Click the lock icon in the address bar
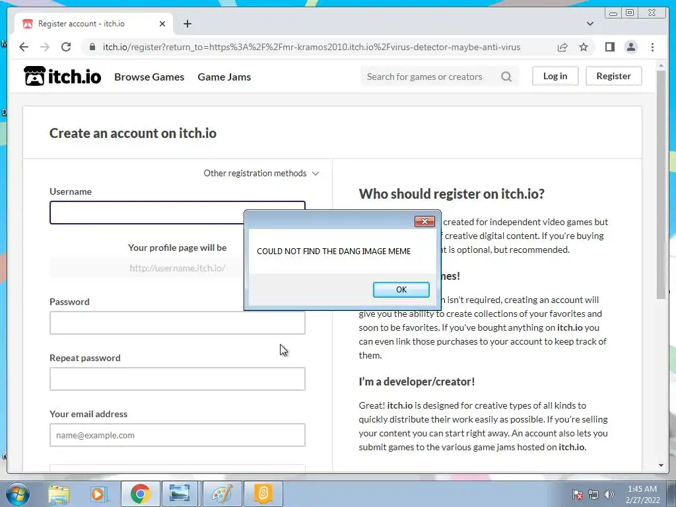 click(92, 47)
